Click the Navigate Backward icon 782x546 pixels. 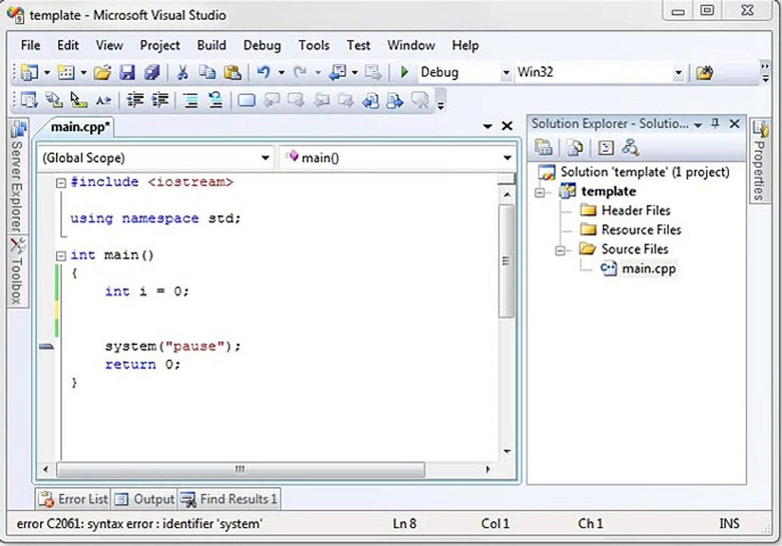pos(338,73)
